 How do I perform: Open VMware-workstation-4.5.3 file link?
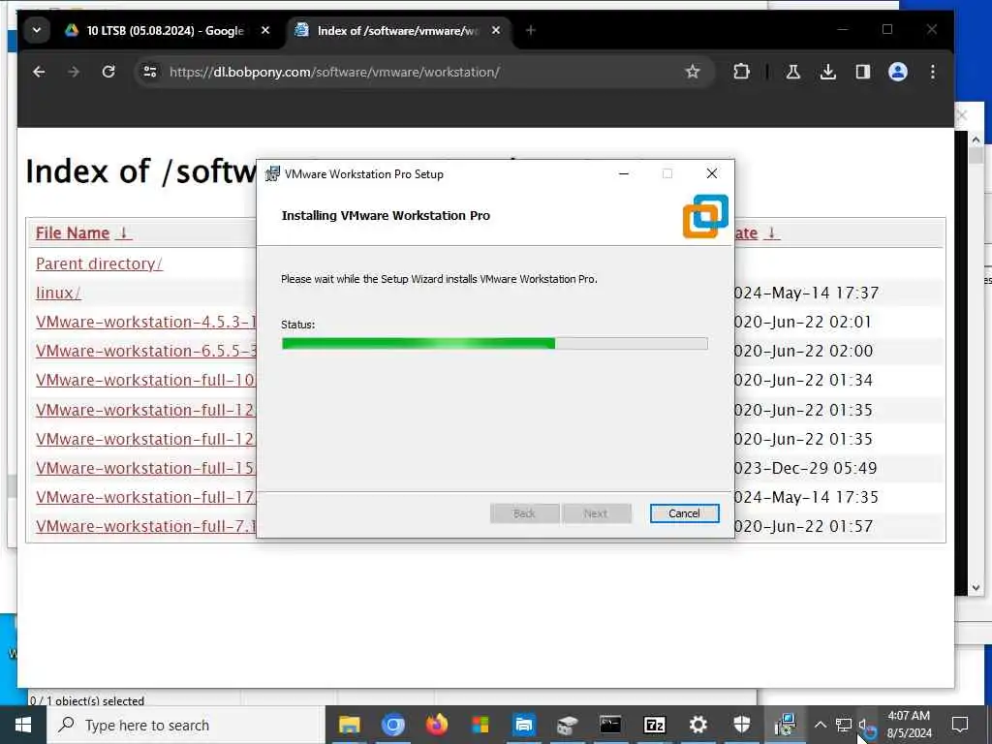point(146,322)
